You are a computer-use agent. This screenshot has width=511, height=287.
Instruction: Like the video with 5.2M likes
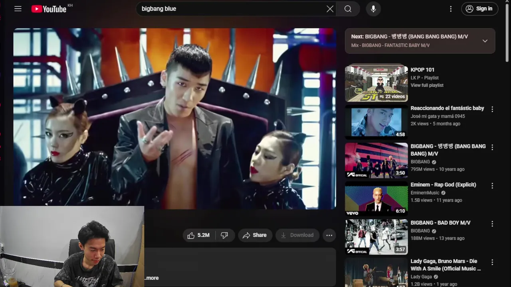coord(199,235)
